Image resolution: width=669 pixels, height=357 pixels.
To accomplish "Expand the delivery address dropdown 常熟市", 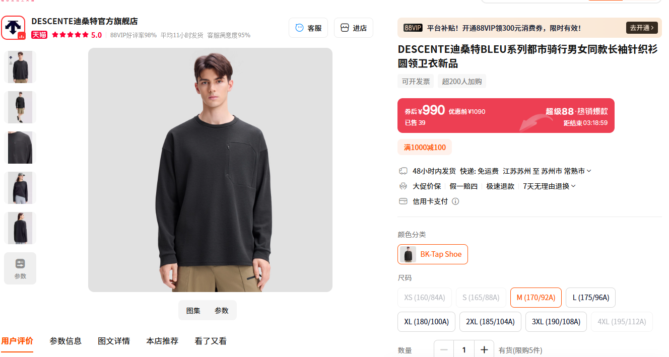I will (577, 171).
